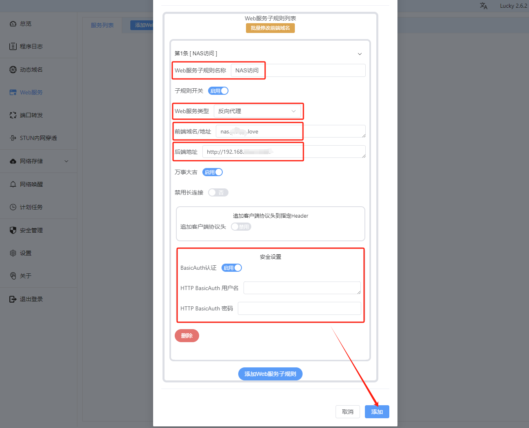Viewport: 529px width, 428px height.
Task: Click the HTTP BasicAuth 用户名 field
Action: click(x=302, y=288)
